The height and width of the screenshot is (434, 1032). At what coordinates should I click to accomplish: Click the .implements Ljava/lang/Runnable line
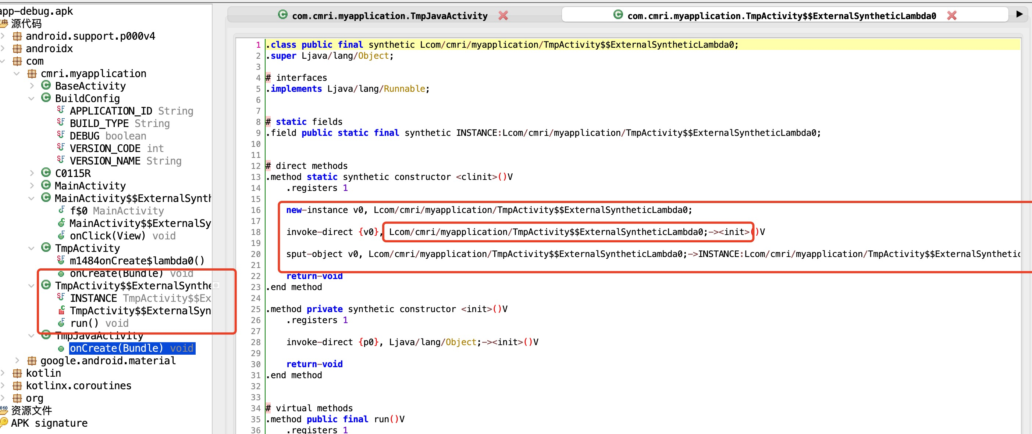[x=348, y=89]
